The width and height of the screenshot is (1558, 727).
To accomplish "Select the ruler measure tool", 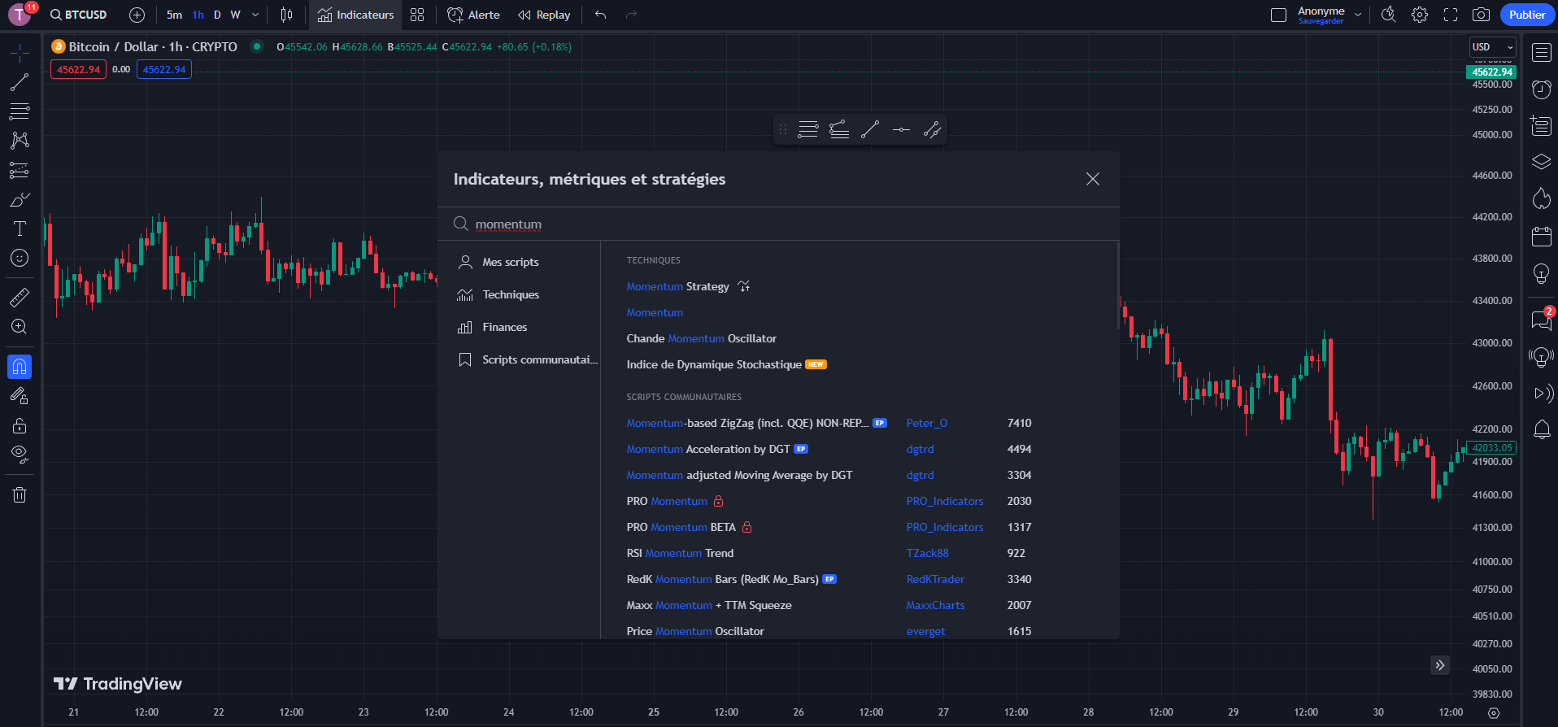I will tap(20, 298).
